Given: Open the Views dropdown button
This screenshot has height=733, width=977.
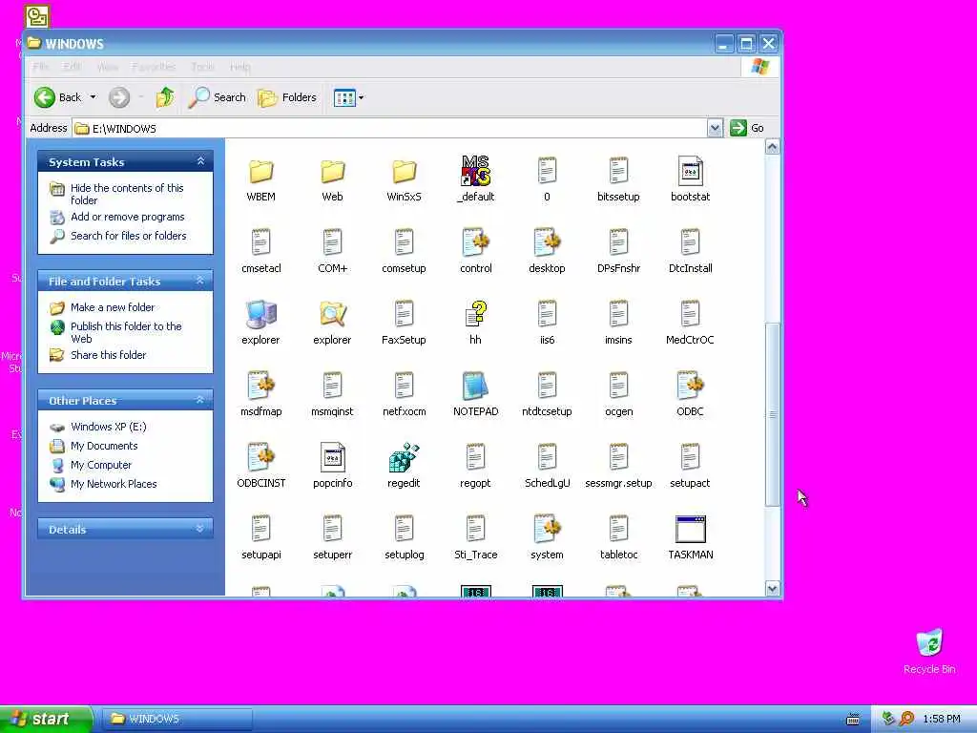Looking at the screenshot, I should click(348, 97).
